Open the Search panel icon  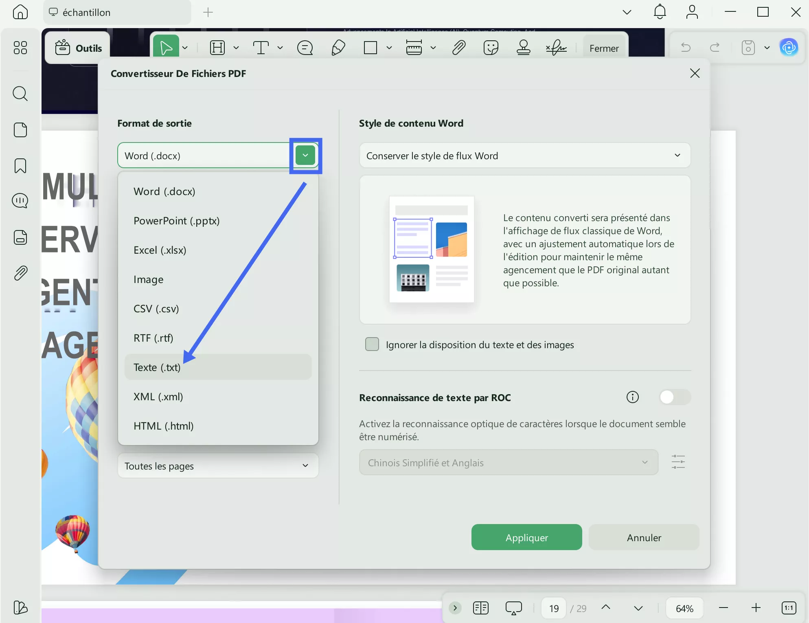pos(20,94)
